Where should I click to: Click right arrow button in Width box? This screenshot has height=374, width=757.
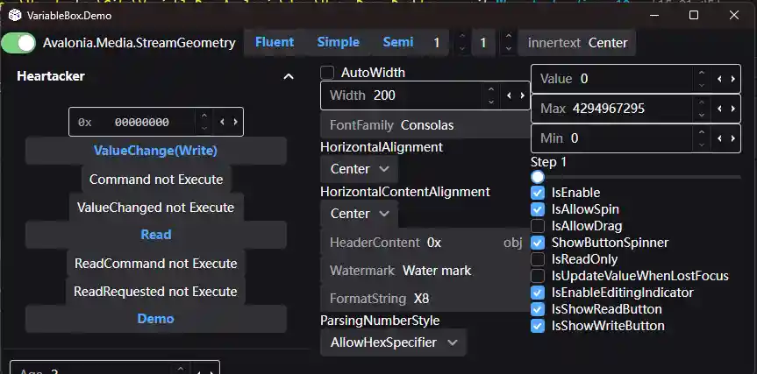[522, 95]
